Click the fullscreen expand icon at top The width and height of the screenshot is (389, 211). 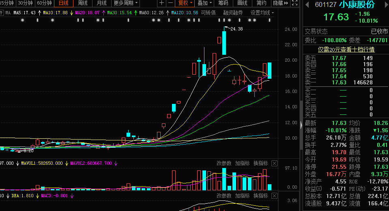tap(295, 3)
